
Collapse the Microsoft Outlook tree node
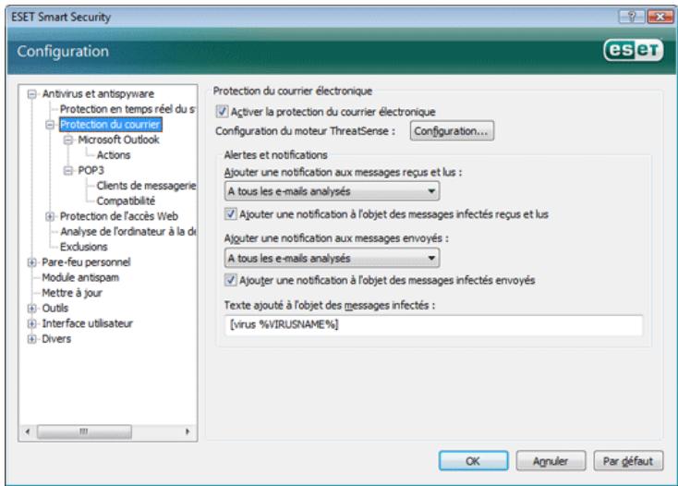pyautogui.click(x=67, y=140)
